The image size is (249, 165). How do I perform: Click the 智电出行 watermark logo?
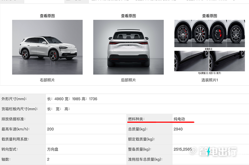click(213, 151)
